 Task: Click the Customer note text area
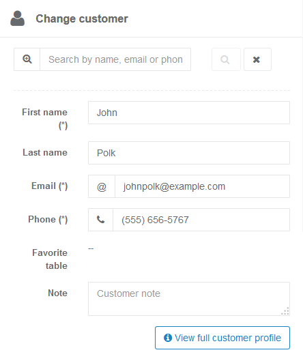(x=189, y=299)
